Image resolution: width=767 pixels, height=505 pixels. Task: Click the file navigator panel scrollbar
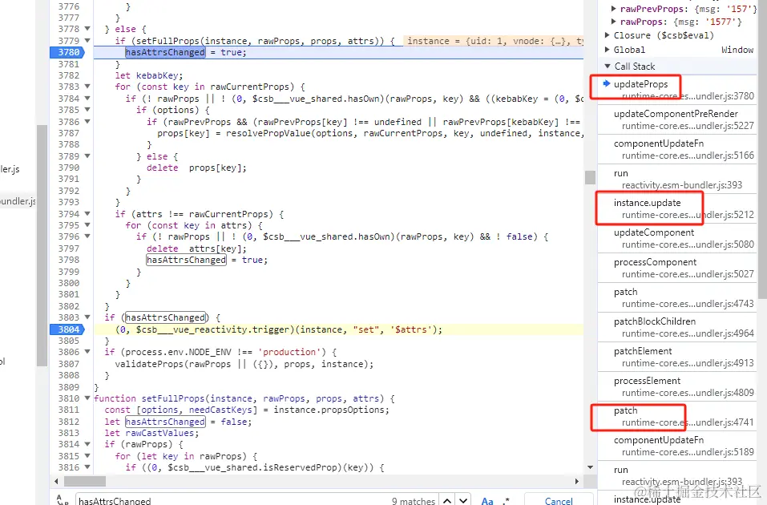pyautogui.click(x=42, y=244)
